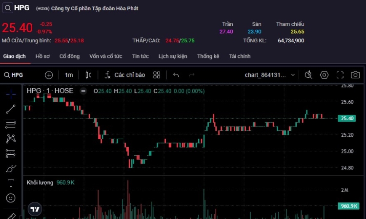Take a chart snapshot with camera icon
The image size is (366, 219).
point(355,75)
